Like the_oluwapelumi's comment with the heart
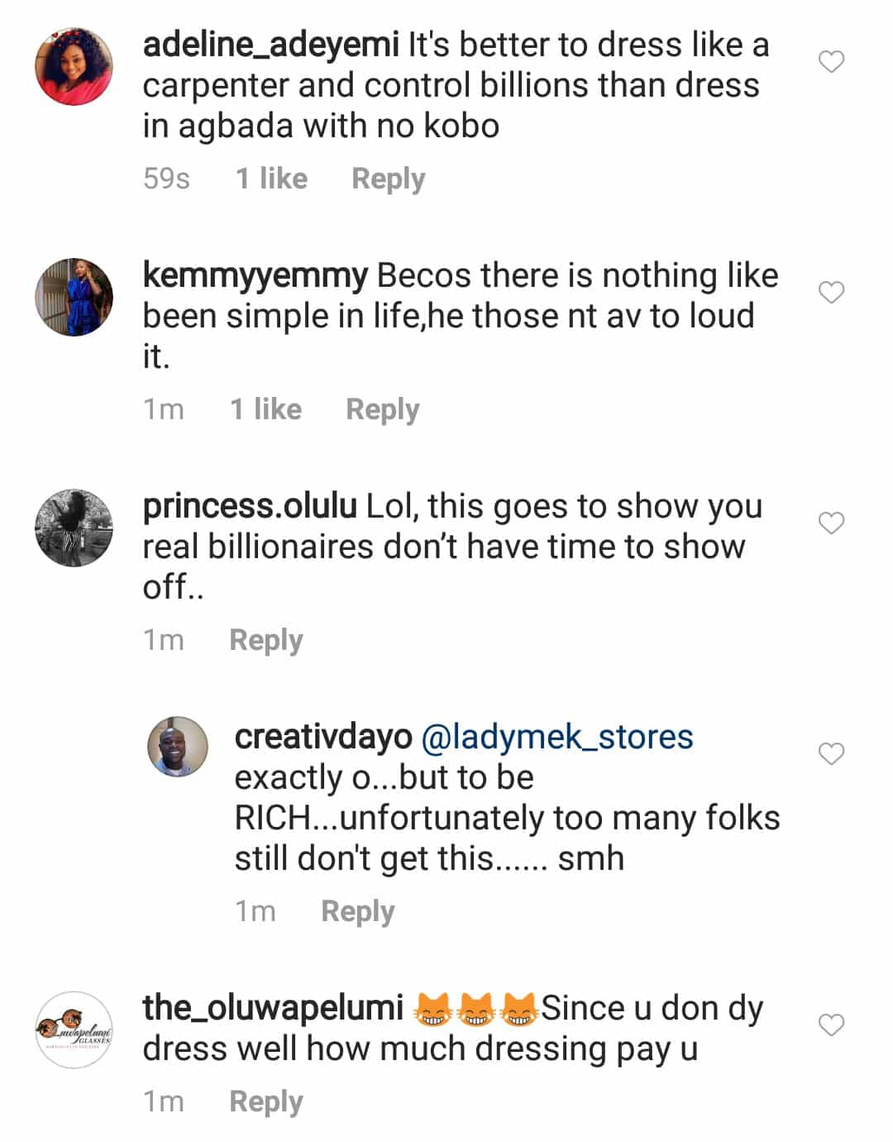 tap(831, 1025)
